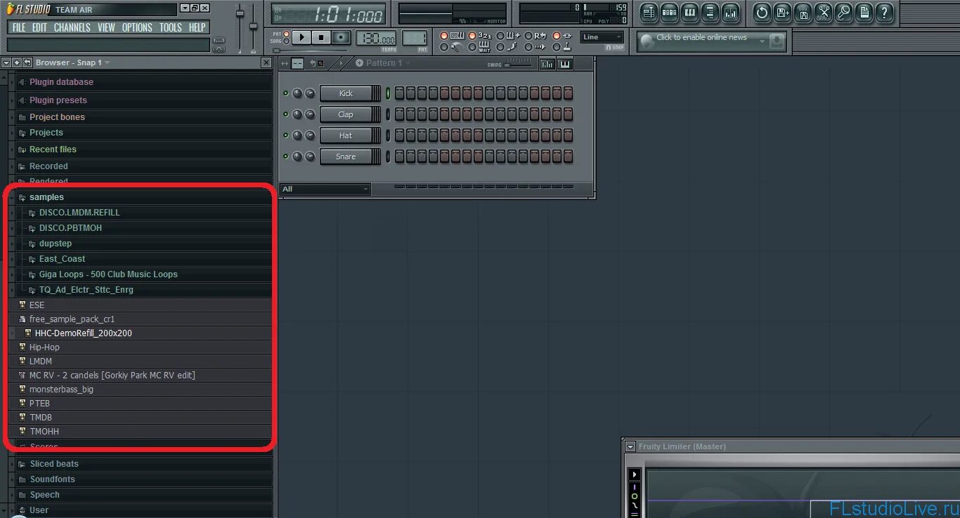The width and height of the screenshot is (960, 518).
Task: Click the master pitch slider
Action: 254,26
